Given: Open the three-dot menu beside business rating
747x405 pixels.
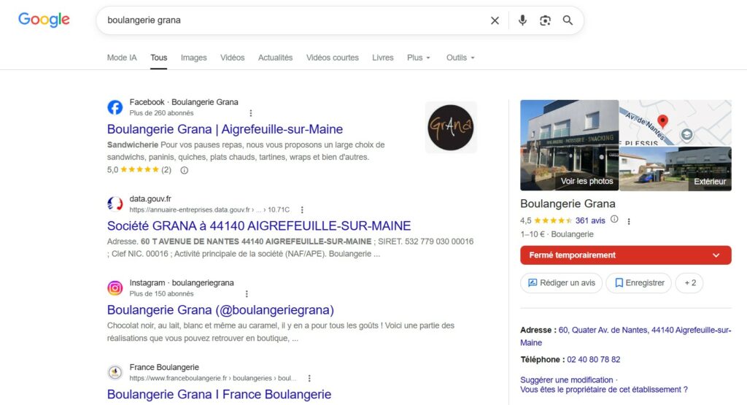Looking at the screenshot, I should click(x=629, y=222).
